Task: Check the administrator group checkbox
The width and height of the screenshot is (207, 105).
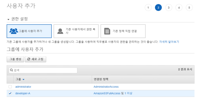Action: 10,87
